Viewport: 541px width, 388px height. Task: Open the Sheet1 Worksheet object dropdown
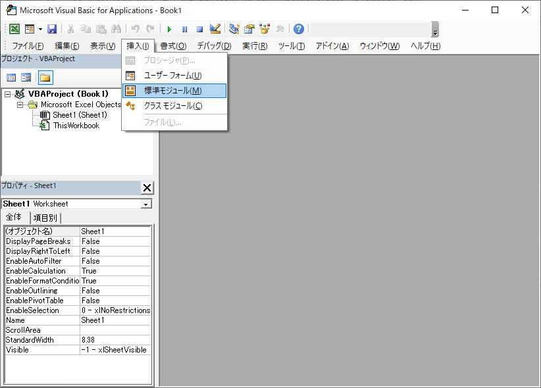[146, 204]
